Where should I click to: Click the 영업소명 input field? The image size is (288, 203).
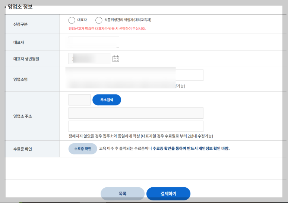(136, 75)
